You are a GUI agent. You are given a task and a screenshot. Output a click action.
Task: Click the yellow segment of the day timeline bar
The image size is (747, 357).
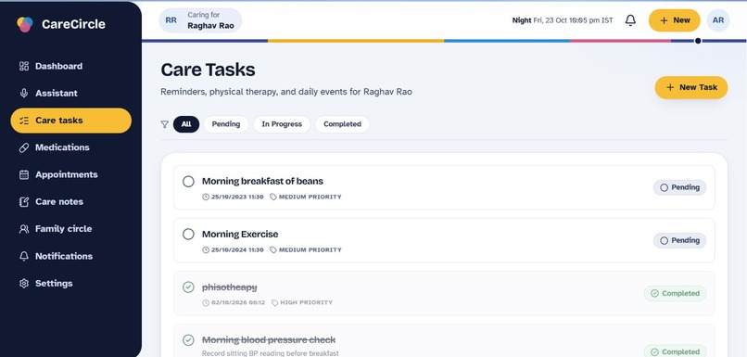pos(356,41)
